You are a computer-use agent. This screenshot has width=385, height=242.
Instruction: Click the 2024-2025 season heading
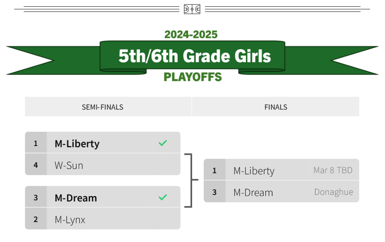click(x=191, y=35)
